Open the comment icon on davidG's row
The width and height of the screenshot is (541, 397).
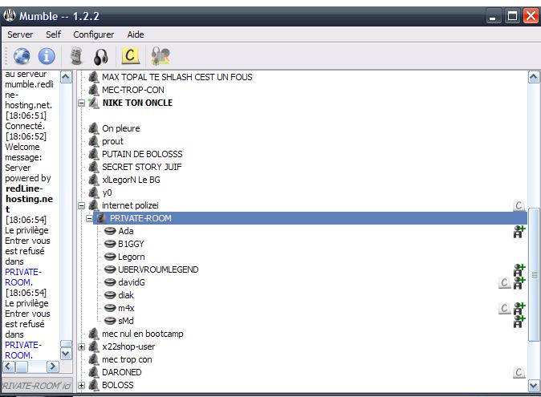tap(504, 282)
